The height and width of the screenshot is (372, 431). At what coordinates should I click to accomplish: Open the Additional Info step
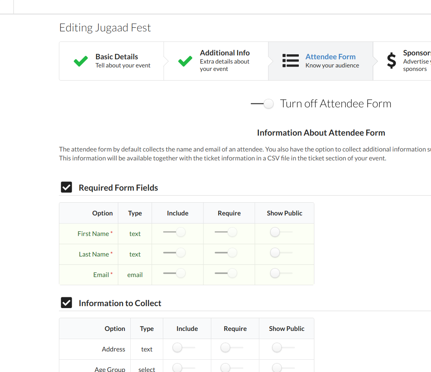pos(216,61)
